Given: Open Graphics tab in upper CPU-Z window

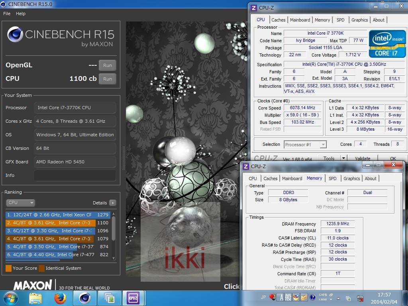Looking at the screenshot, I should 360,20.
